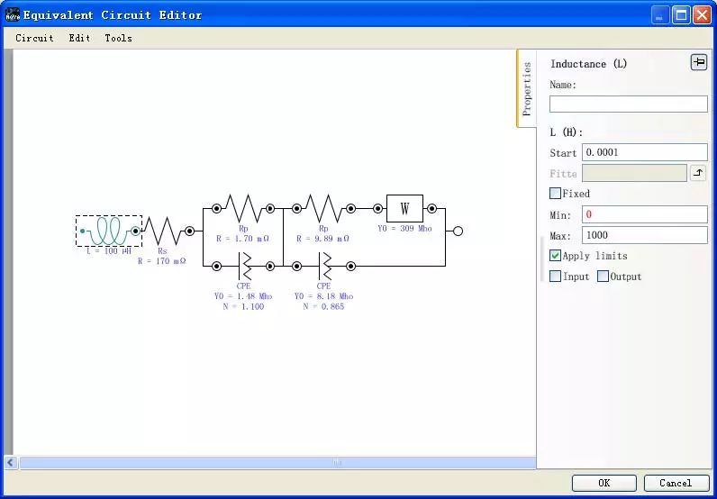The width and height of the screenshot is (717, 499).
Task: Confirm with the OK button
Action: click(604, 483)
